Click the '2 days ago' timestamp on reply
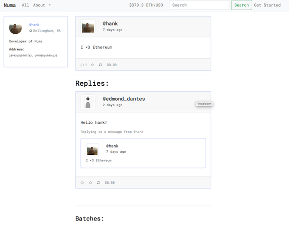289x226 pixels. [113, 105]
